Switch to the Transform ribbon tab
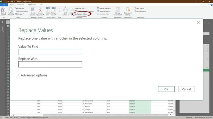The image size is (213, 119). (21, 5)
